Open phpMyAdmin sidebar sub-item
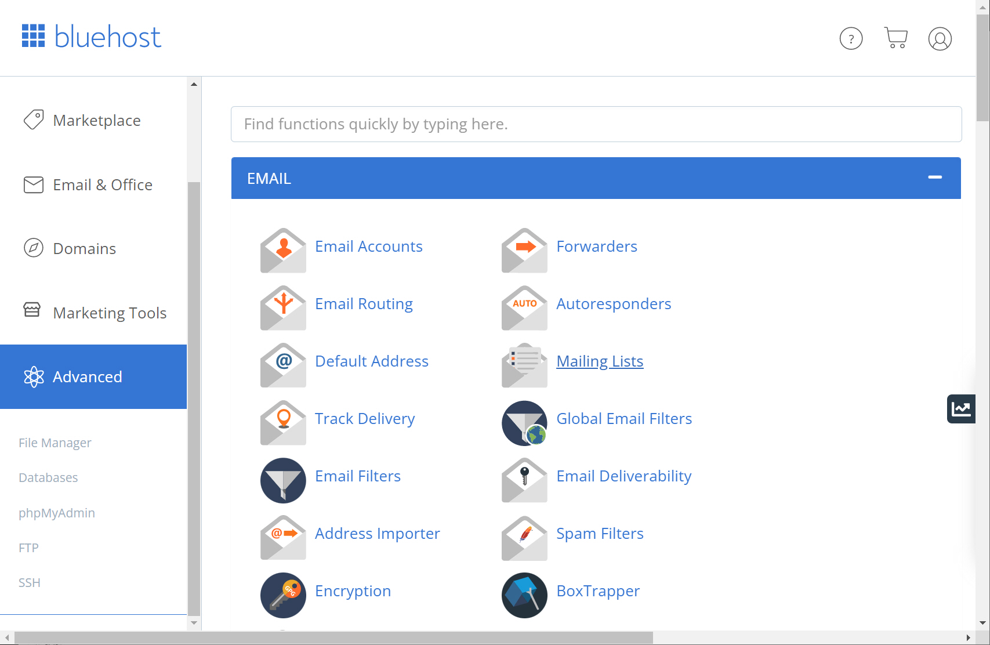Image resolution: width=990 pixels, height=645 pixels. pos(57,513)
